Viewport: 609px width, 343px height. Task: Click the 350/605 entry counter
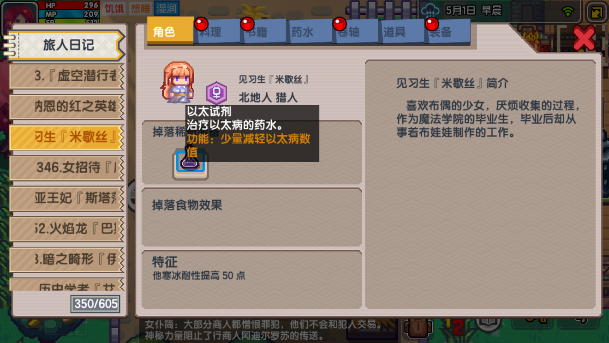[96, 304]
